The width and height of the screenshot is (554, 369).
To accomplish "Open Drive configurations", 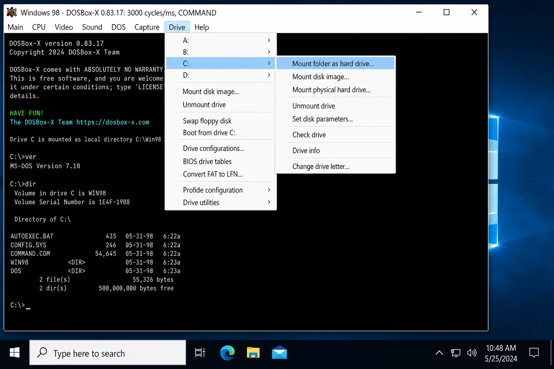I will click(221, 148).
